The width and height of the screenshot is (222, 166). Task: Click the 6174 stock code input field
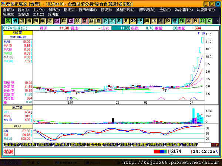pyautogui.click(x=180, y=152)
